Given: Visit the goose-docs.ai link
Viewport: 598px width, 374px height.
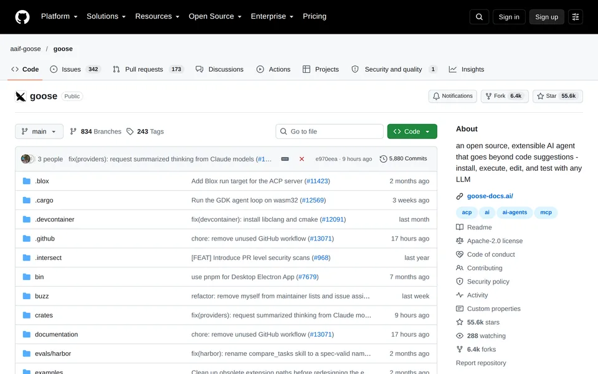Looking at the screenshot, I should click(x=490, y=196).
